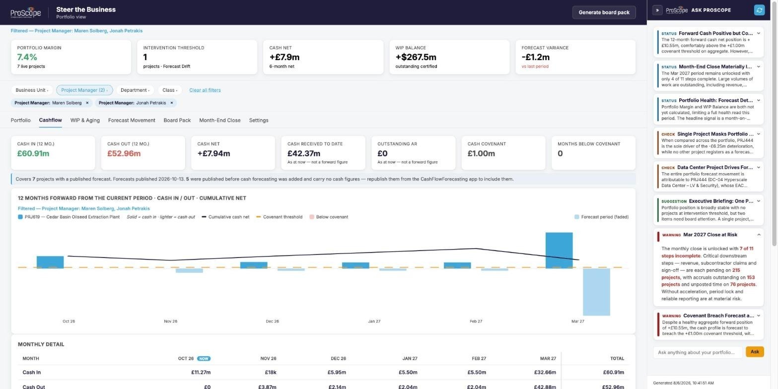
Task: Click the Generate board pack button
Action: click(x=604, y=12)
